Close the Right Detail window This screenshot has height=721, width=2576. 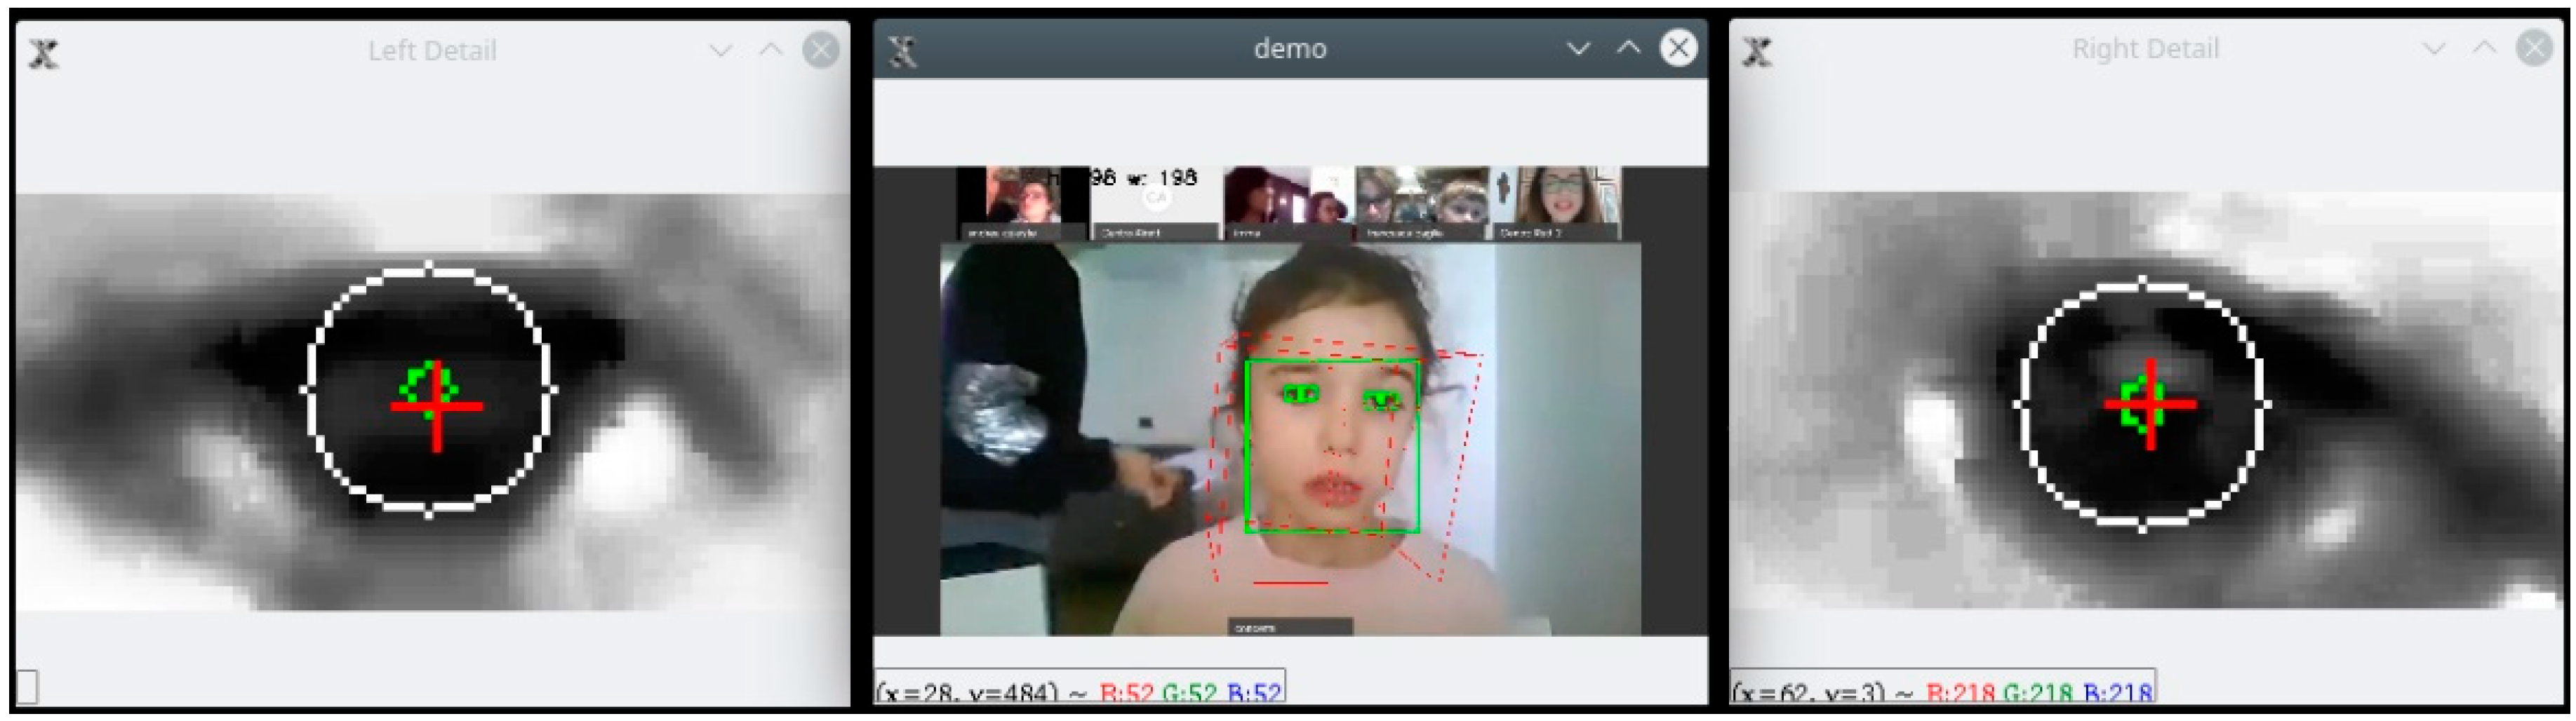tap(2534, 48)
